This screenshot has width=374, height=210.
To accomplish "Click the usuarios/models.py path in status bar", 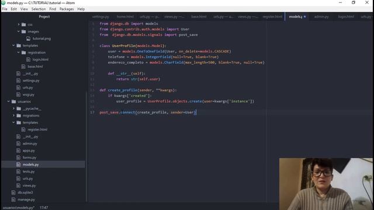I will [x=19, y=208].
